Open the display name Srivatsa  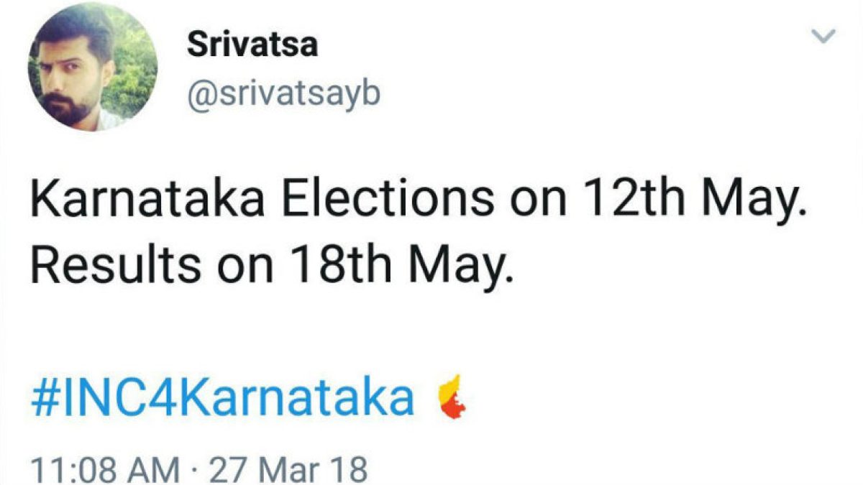point(252,47)
